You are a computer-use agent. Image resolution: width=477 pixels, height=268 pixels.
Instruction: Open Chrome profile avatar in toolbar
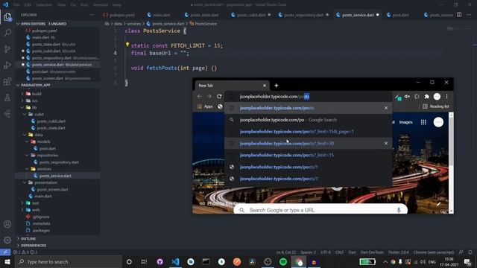point(437,96)
